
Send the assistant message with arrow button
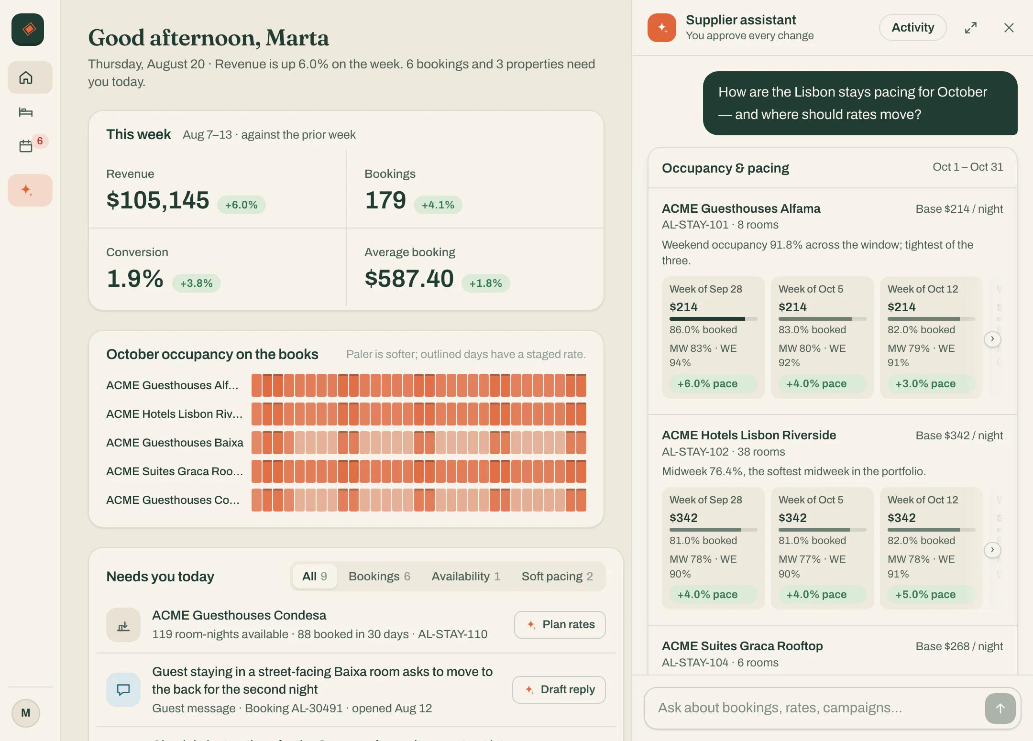click(1000, 708)
